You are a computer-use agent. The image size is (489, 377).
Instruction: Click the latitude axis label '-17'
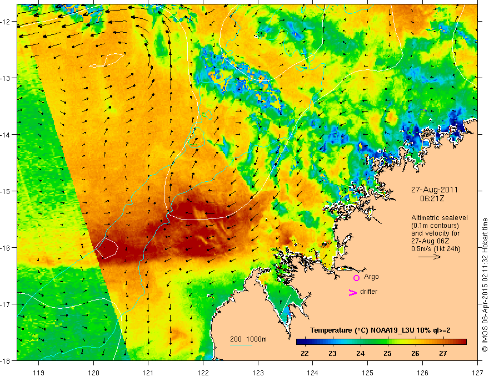coord(6,304)
